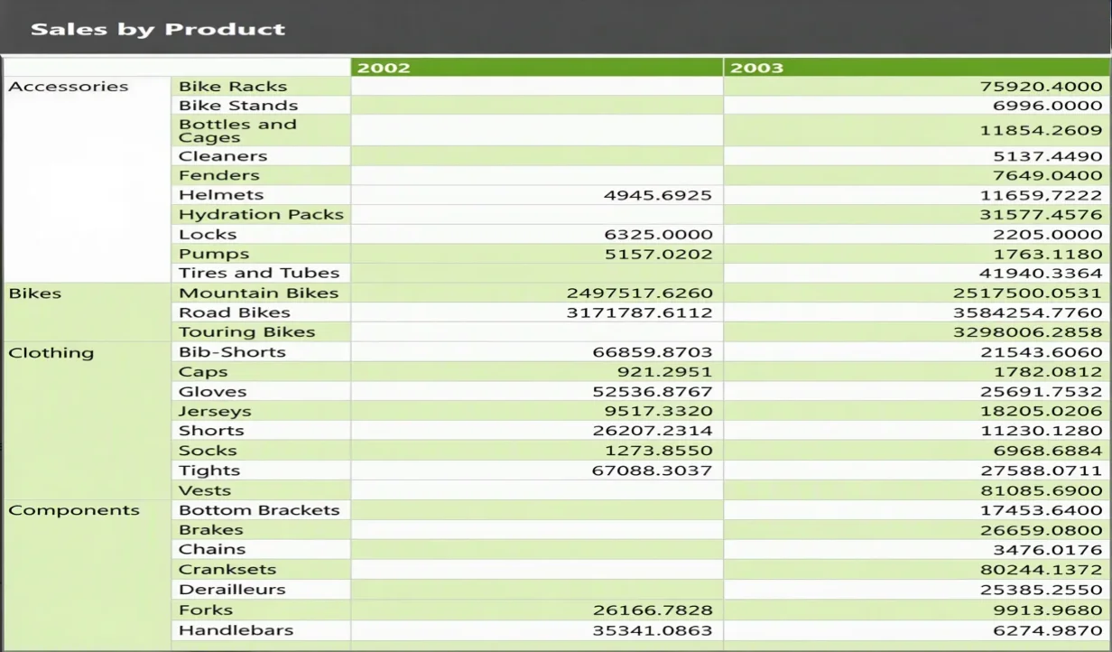Image resolution: width=1112 pixels, height=652 pixels.
Task: Select the Clothing category cell
Action: point(88,421)
